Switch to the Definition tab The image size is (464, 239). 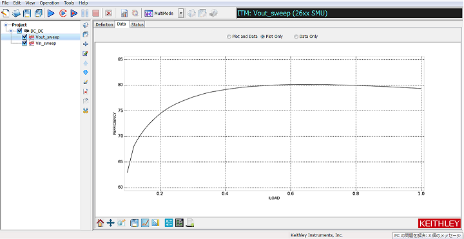[104, 25]
